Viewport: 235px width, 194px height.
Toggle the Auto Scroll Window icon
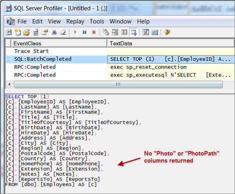[133, 32]
